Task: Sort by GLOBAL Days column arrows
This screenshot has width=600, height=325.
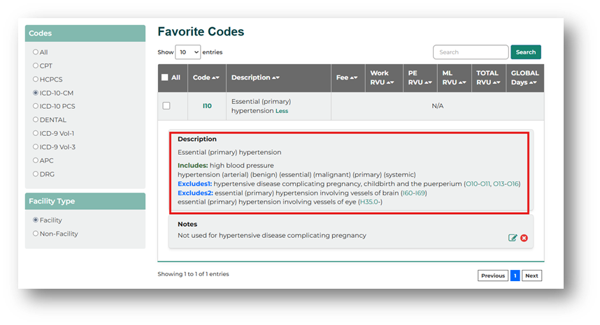Action: 533,82
